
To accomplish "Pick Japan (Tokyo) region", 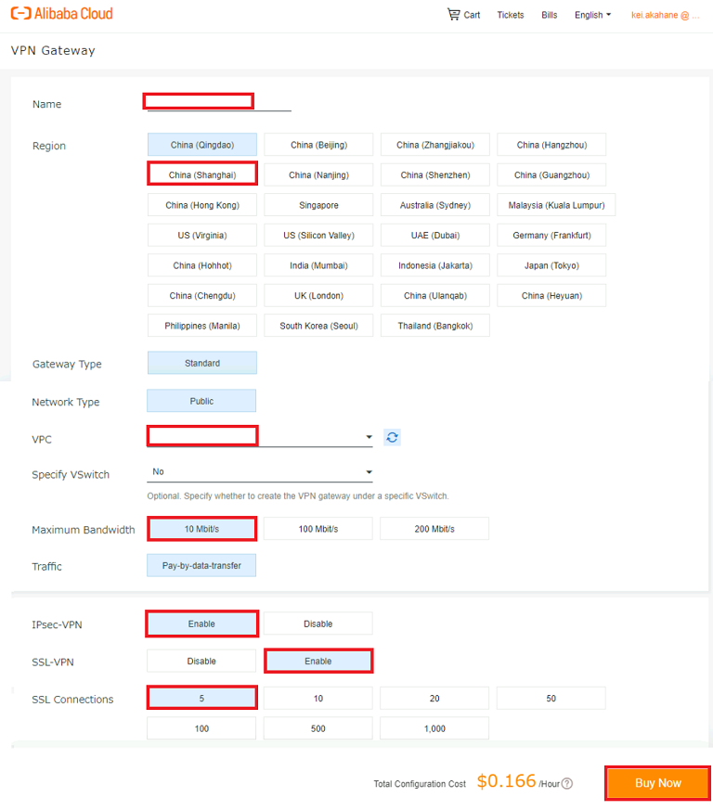I will 551,265.
